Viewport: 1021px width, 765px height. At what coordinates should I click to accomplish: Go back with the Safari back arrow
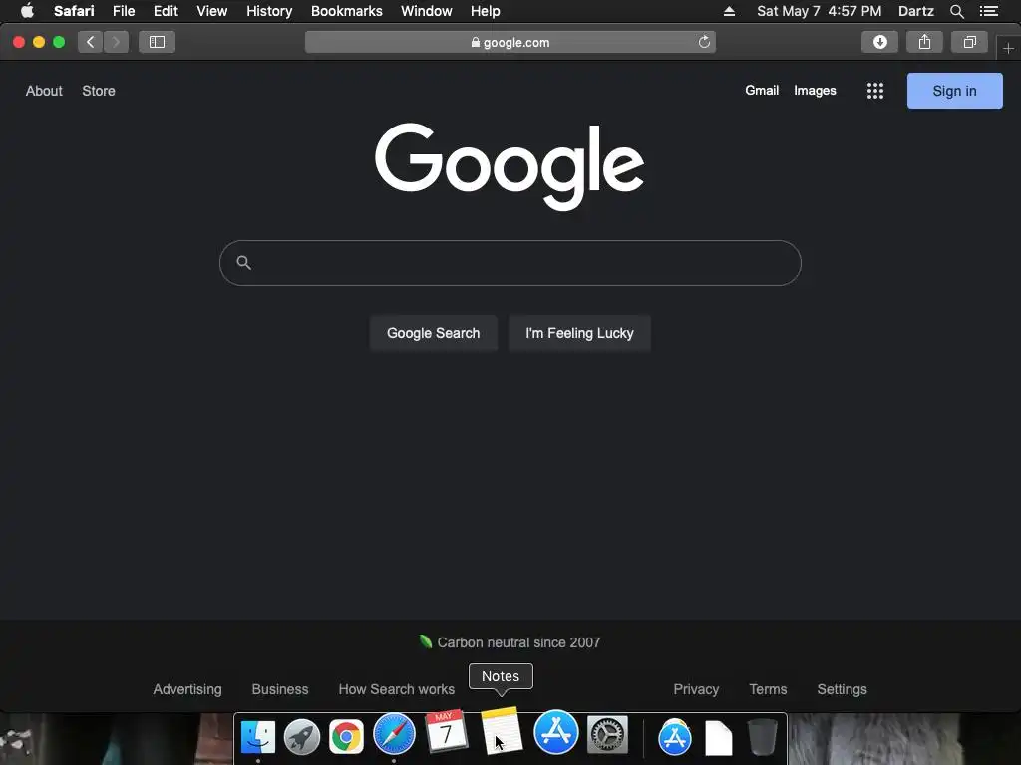(x=90, y=42)
